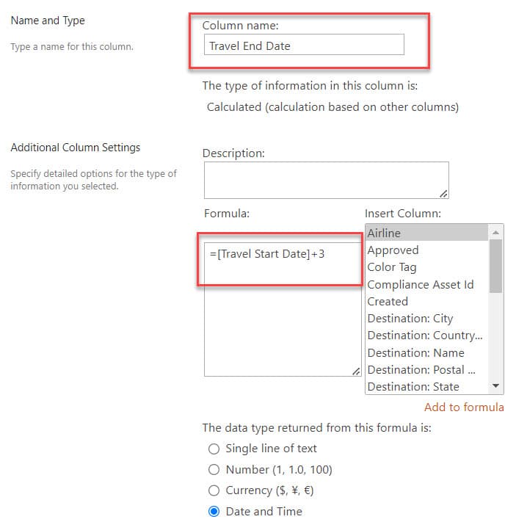The height and width of the screenshot is (522, 527).
Task: Select Destination: Country column entry
Action: pos(427,336)
